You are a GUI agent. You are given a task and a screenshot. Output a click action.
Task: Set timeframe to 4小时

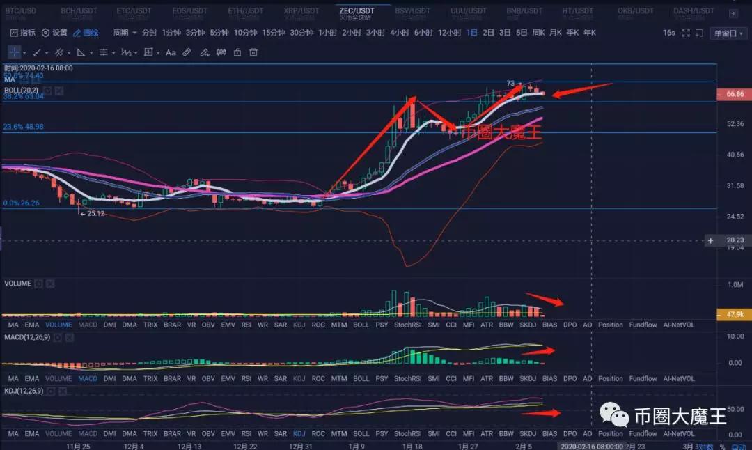click(400, 33)
